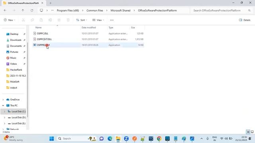Click OfficeSoftwareProtectionPlatform breadcrumb

[x=157, y=10]
